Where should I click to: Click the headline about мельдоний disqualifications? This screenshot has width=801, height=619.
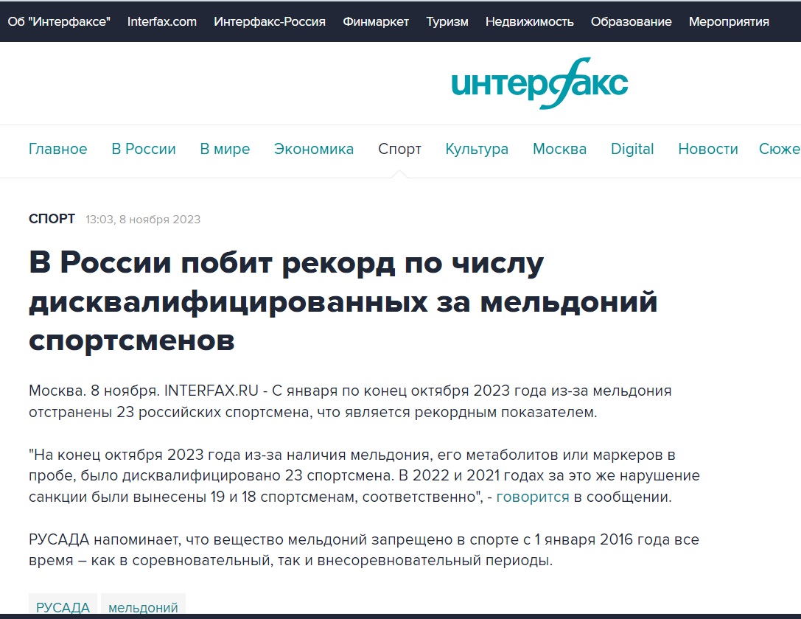tap(343, 301)
